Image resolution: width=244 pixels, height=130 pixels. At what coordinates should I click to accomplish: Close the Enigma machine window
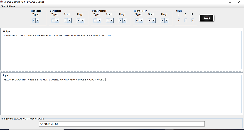coord(239,2)
